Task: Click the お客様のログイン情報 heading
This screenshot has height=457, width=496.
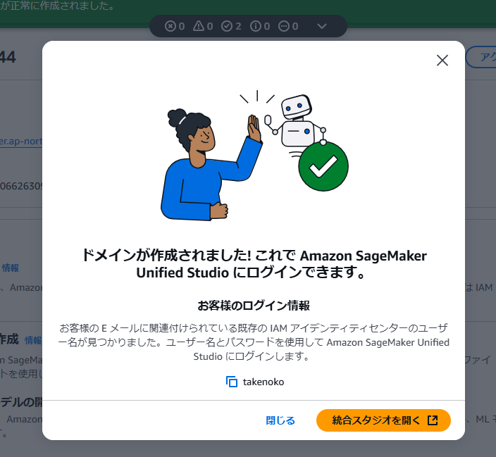Action: [254, 306]
